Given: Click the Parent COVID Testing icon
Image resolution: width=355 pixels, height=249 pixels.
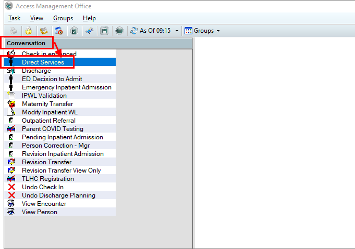Looking at the screenshot, I should pyautogui.click(x=11, y=129).
